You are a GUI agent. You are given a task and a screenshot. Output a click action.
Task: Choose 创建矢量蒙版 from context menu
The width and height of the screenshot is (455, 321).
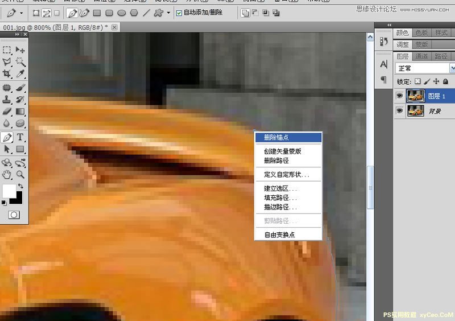[288, 151]
